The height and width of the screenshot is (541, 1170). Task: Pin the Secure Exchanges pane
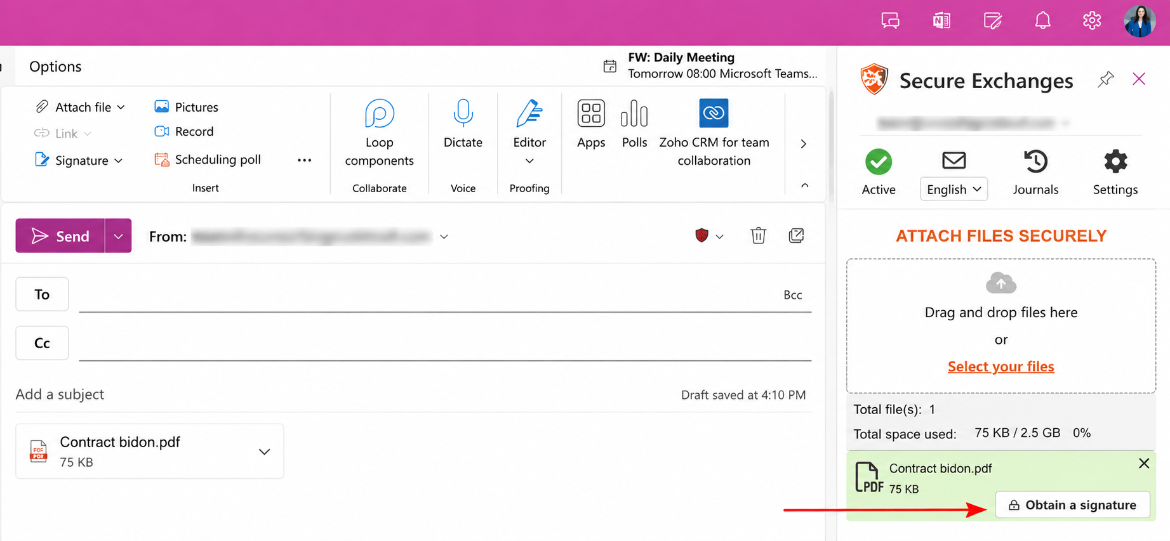(1106, 79)
